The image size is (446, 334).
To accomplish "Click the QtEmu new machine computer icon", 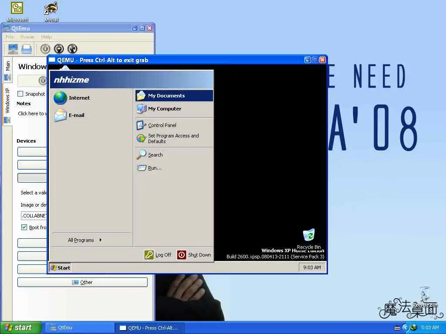I will tap(13, 49).
